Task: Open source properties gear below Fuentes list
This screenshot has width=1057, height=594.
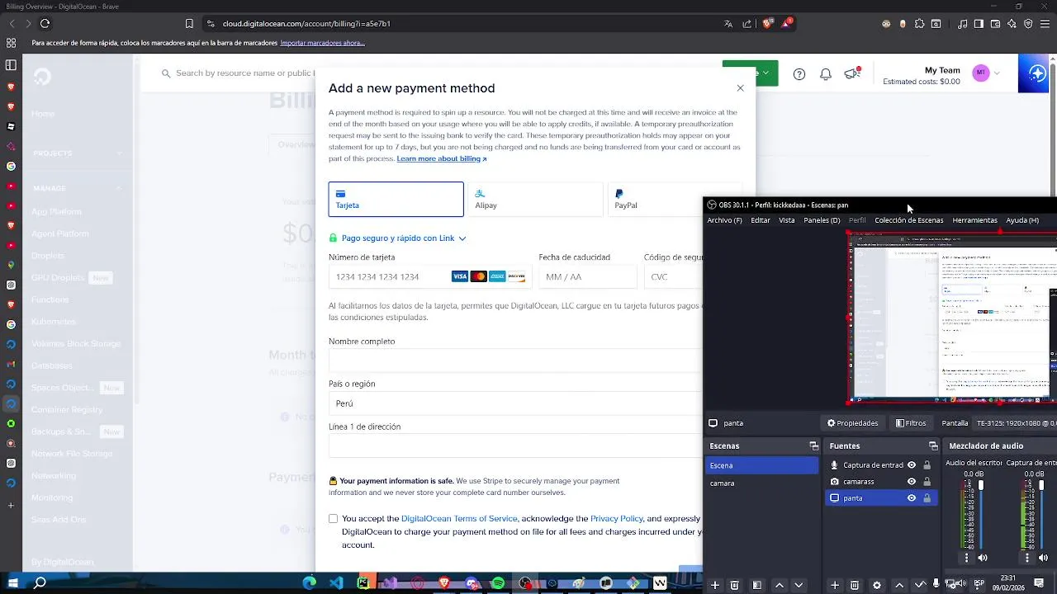Action: [x=876, y=585]
